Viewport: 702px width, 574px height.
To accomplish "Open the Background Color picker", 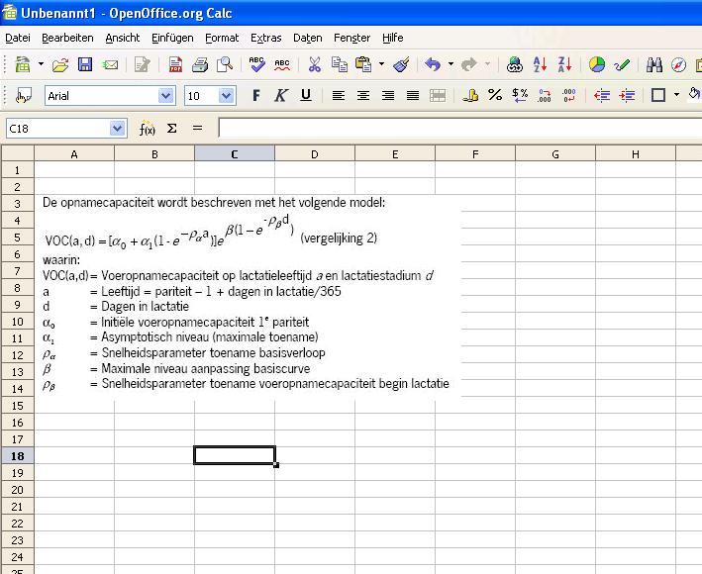I will pos(694,95).
